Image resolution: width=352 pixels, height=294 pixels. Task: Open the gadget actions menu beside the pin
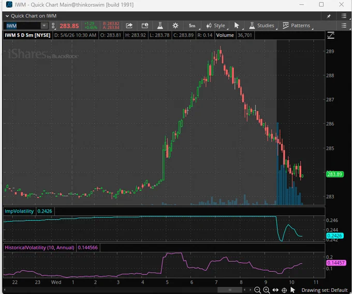[x=344, y=16]
